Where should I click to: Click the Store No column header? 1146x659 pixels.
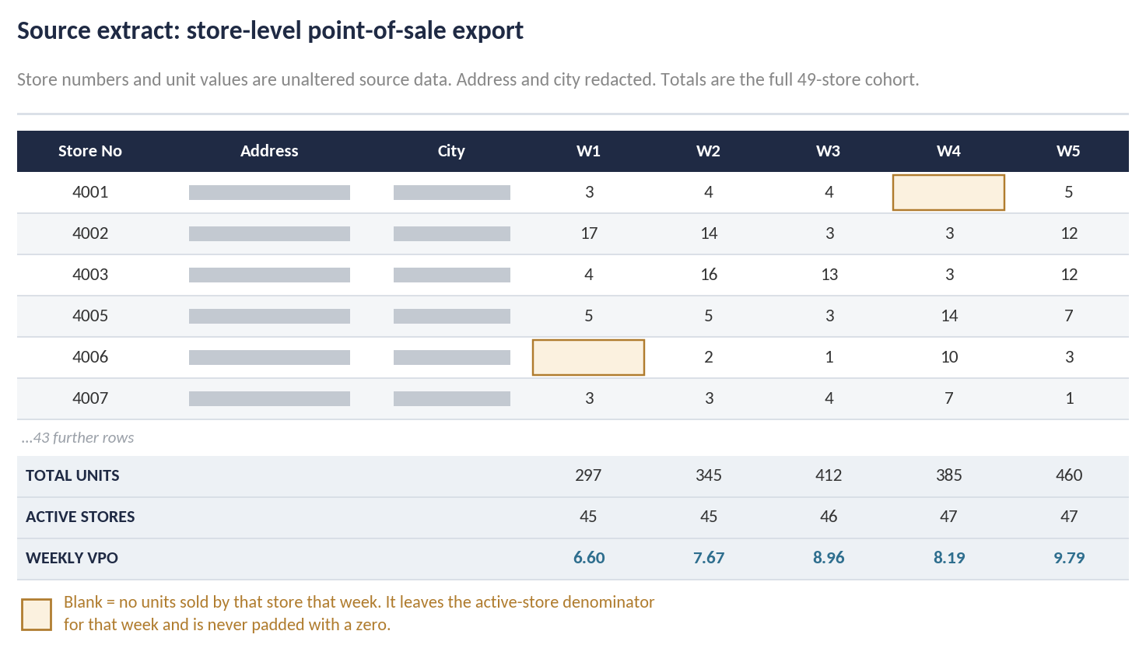89,151
